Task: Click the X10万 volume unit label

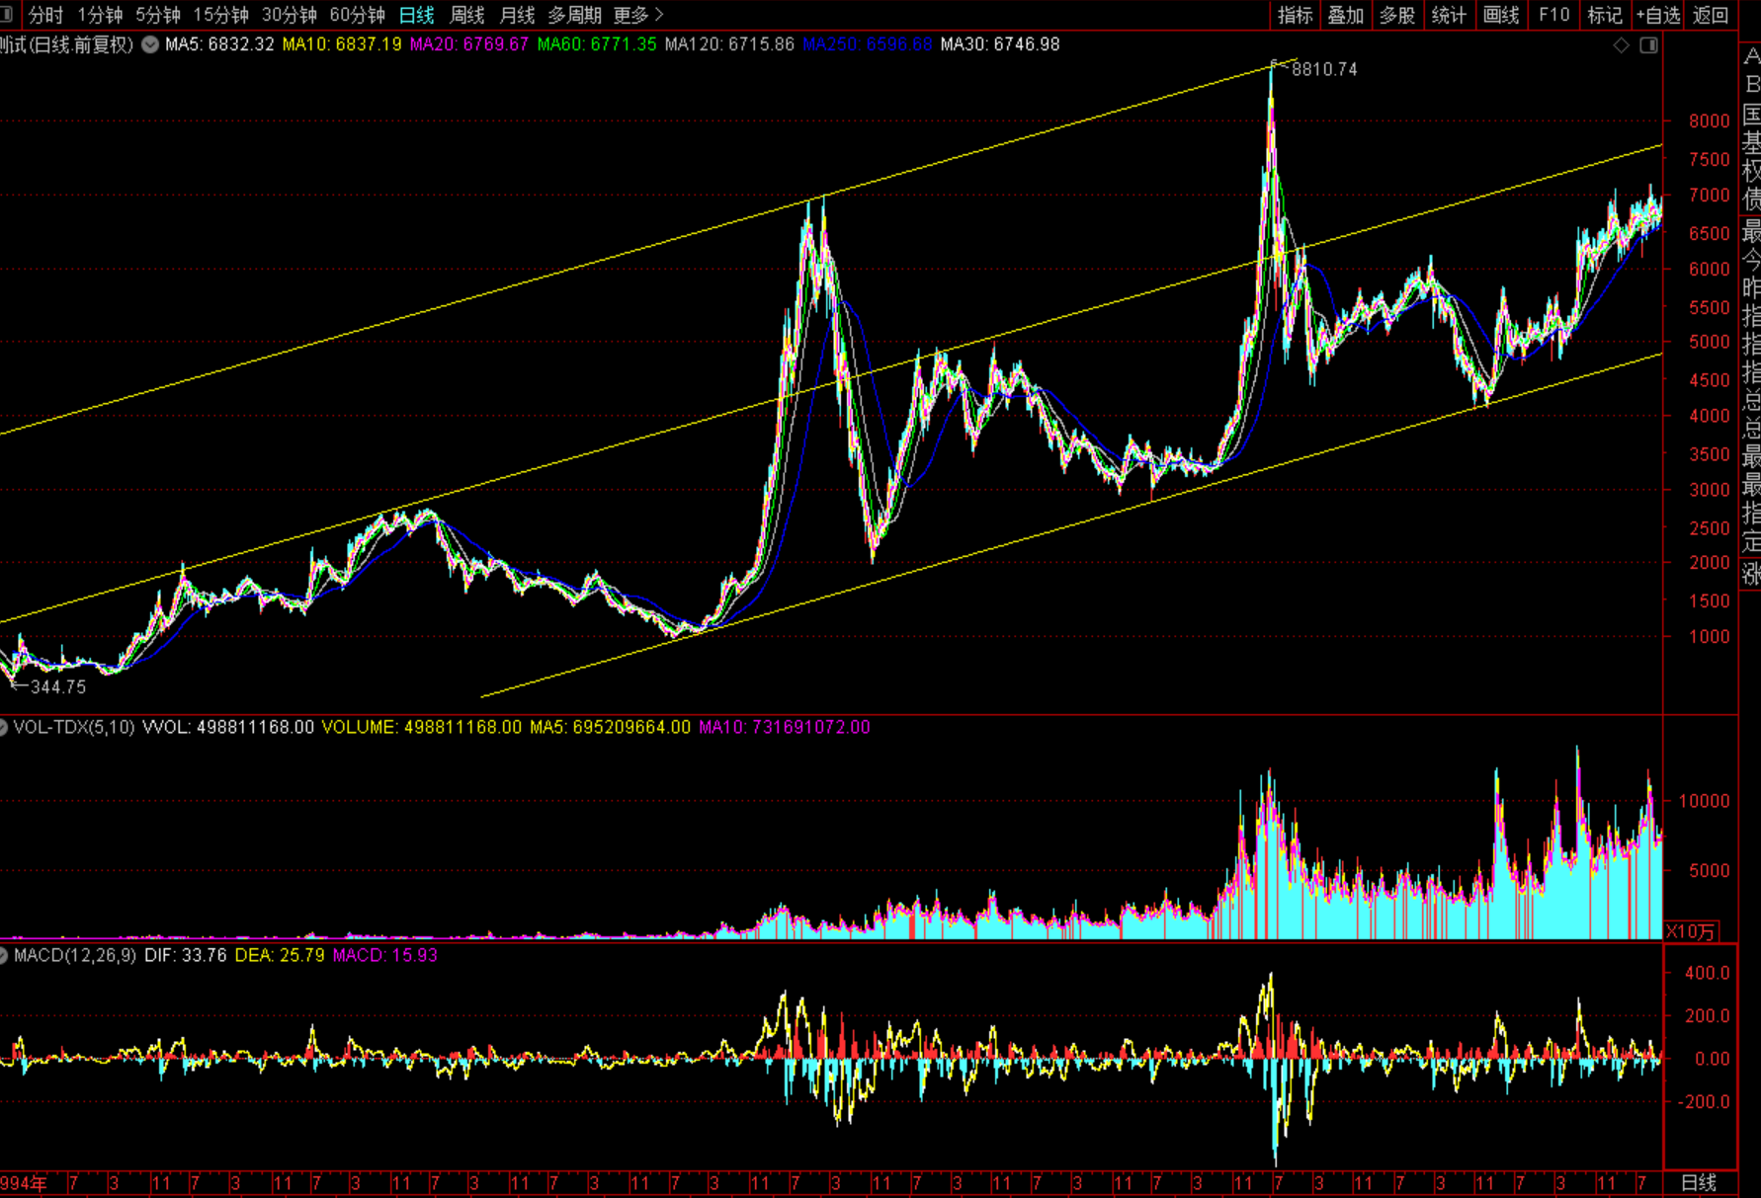Action: (x=1692, y=931)
